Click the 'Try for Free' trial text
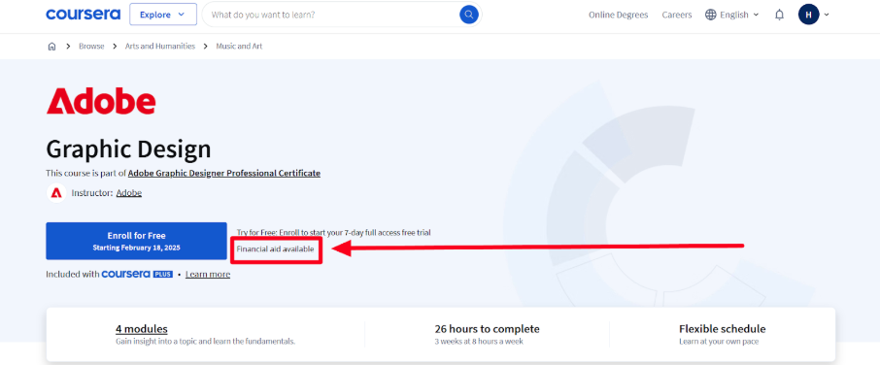Screen dimensions: 880x365 pyautogui.click(x=333, y=232)
